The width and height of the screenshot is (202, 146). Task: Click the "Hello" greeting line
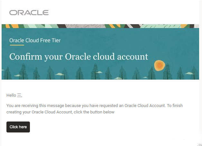14,95
